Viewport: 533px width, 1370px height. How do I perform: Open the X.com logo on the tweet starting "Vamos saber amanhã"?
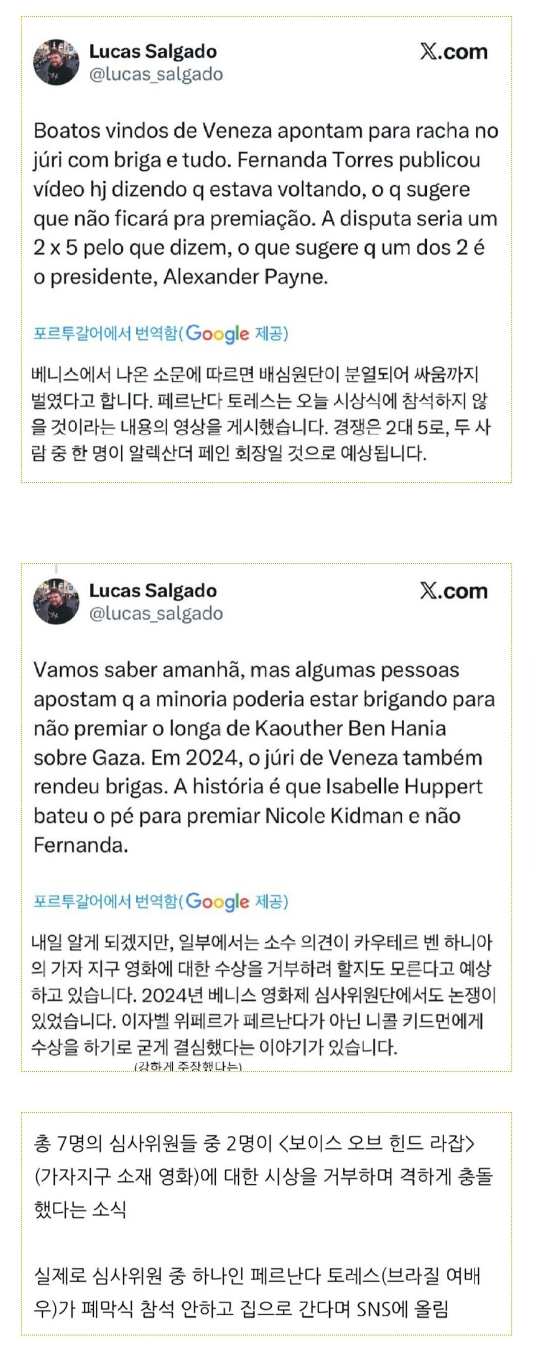pos(453,591)
